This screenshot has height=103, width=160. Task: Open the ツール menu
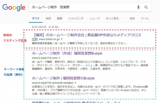click(x=145, y=18)
